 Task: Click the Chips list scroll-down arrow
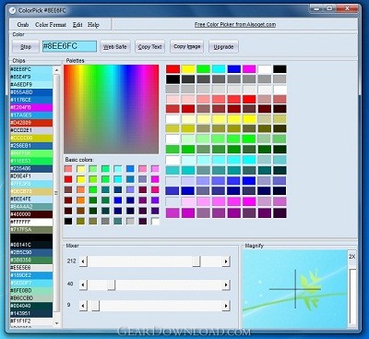56,323
